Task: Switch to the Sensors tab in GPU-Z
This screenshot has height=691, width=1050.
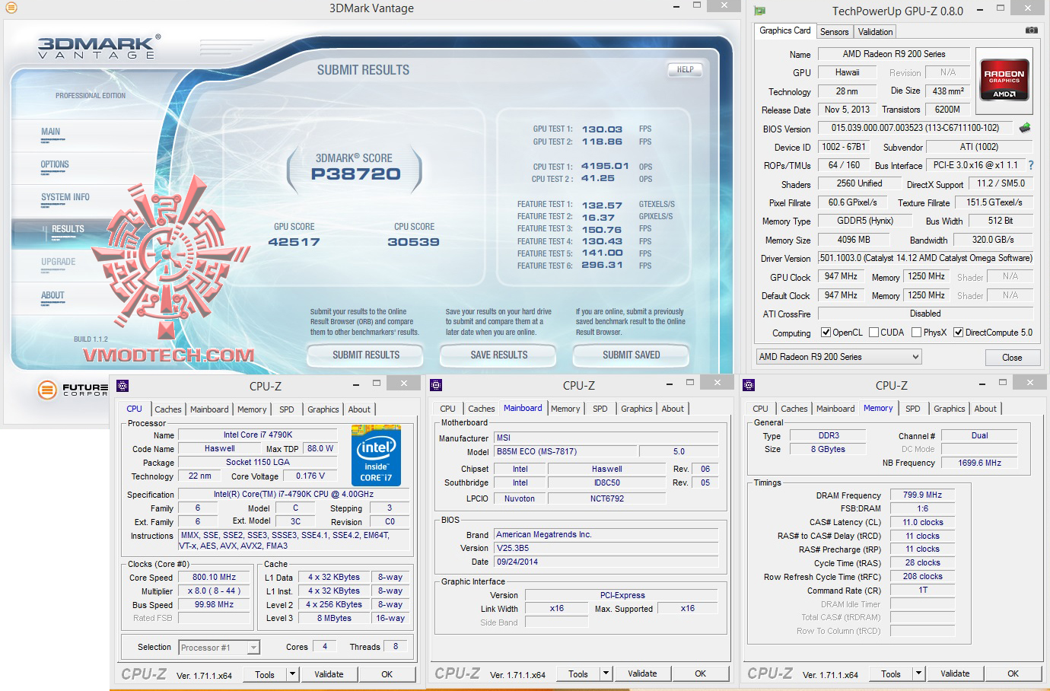Action: tap(834, 32)
